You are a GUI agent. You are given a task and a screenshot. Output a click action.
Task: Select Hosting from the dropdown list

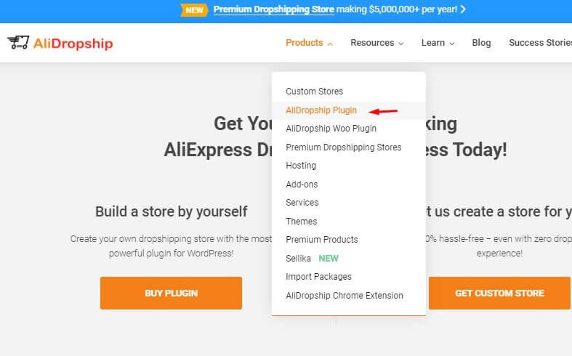click(x=301, y=166)
